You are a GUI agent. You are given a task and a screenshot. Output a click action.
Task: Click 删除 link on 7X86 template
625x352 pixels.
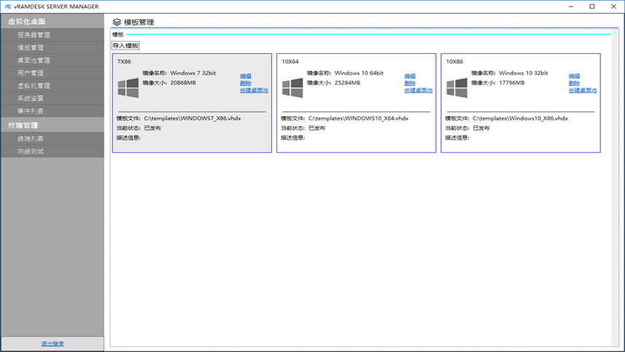pyautogui.click(x=246, y=83)
